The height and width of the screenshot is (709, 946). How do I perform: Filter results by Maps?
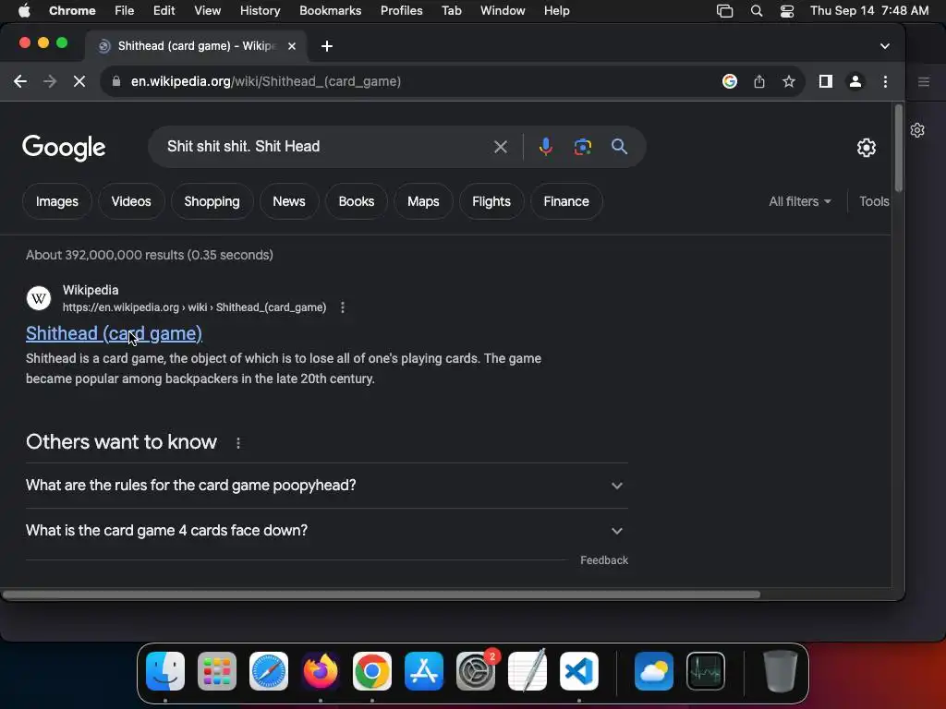pyautogui.click(x=423, y=201)
